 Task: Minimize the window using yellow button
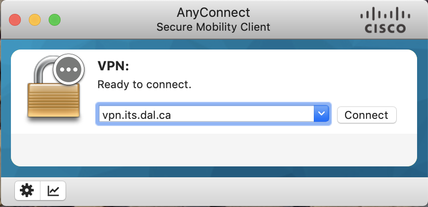point(35,20)
